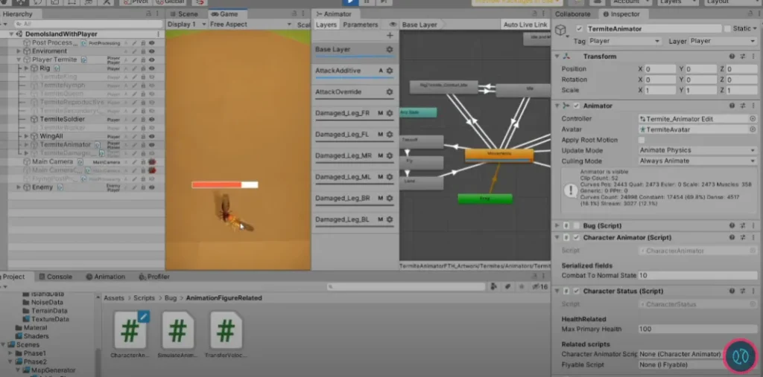The height and width of the screenshot is (377, 763).
Task: Expand the Enviroment hierarchy item
Action: tap(19, 51)
